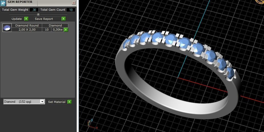
Task: Click green arrow beside 0,30tw
Action: click(x=66, y=30)
